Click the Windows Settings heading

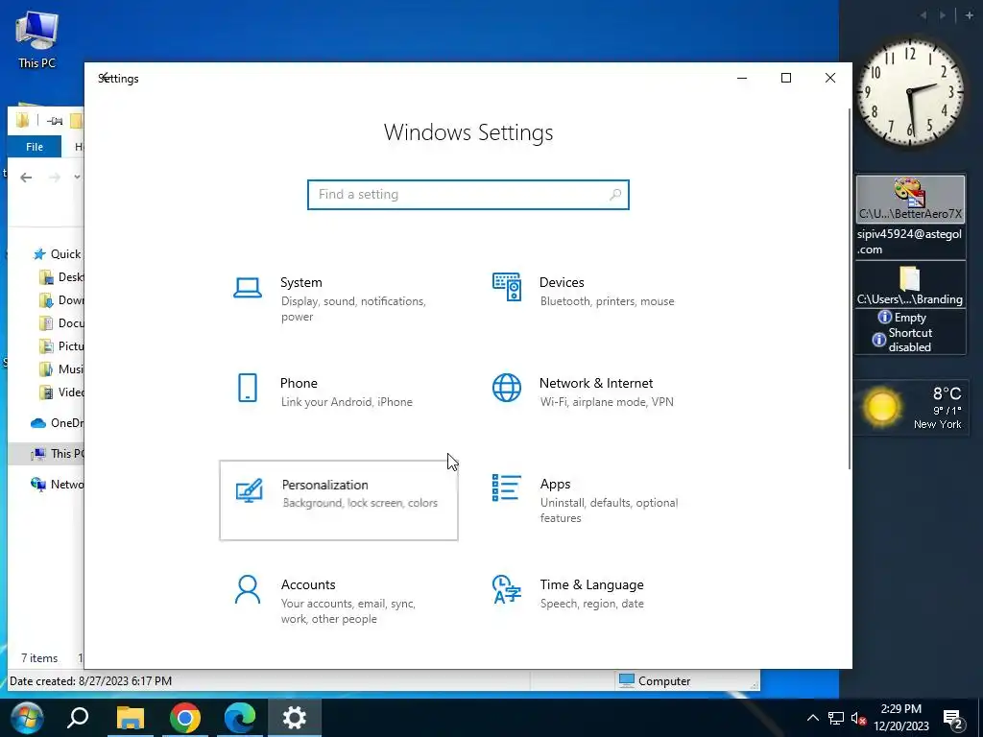click(468, 132)
